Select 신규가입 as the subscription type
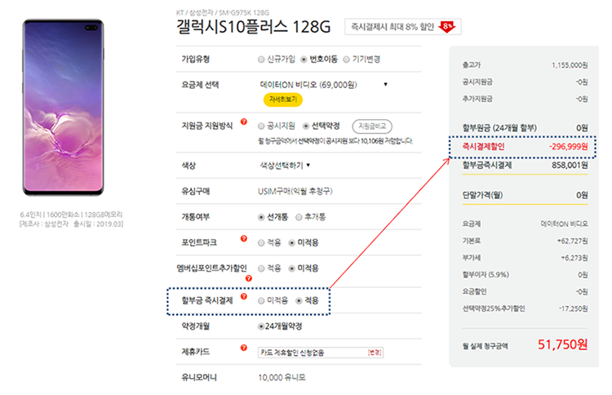Screen dimensions: 612x395 coord(261,60)
